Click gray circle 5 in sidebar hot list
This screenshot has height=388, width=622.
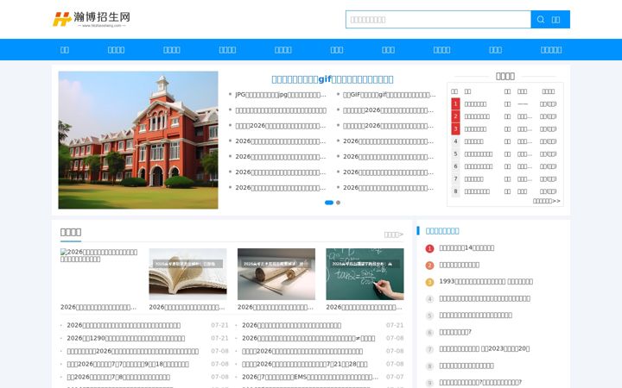(x=429, y=316)
